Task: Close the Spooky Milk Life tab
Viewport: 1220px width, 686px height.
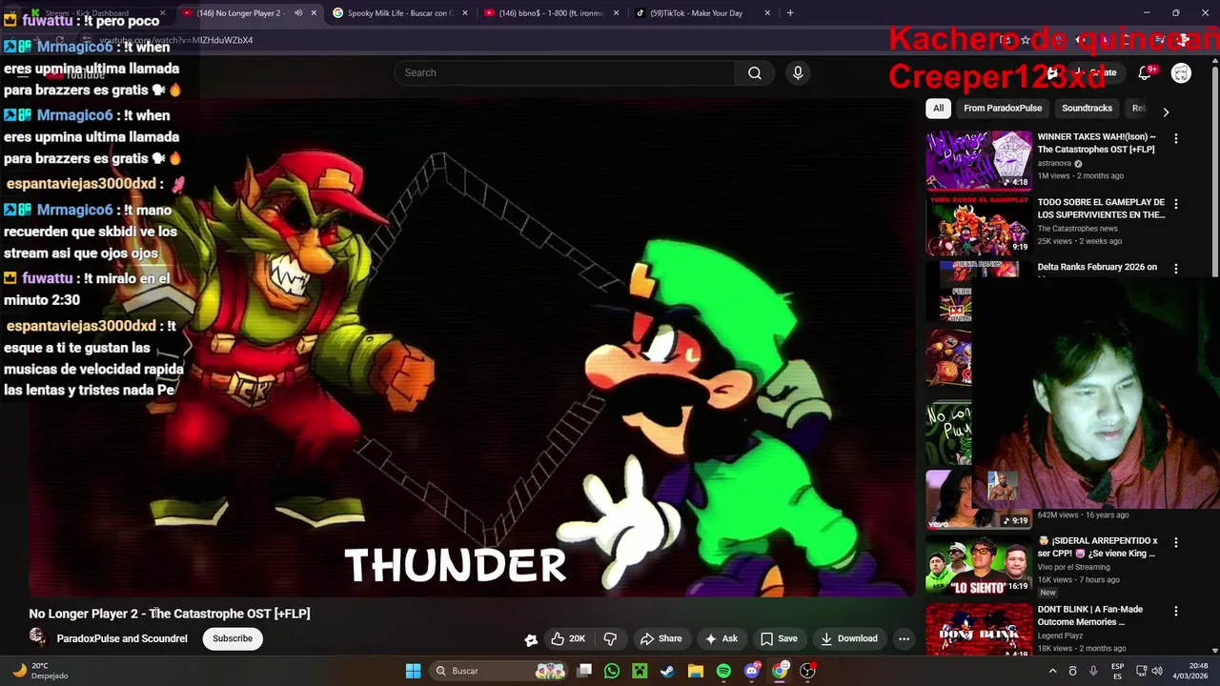Action: click(465, 13)
